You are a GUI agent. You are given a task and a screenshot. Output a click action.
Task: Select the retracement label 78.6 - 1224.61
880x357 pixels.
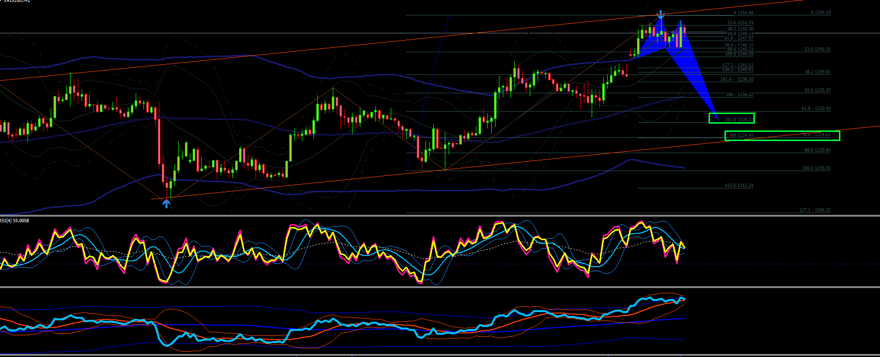click(816, 135)
